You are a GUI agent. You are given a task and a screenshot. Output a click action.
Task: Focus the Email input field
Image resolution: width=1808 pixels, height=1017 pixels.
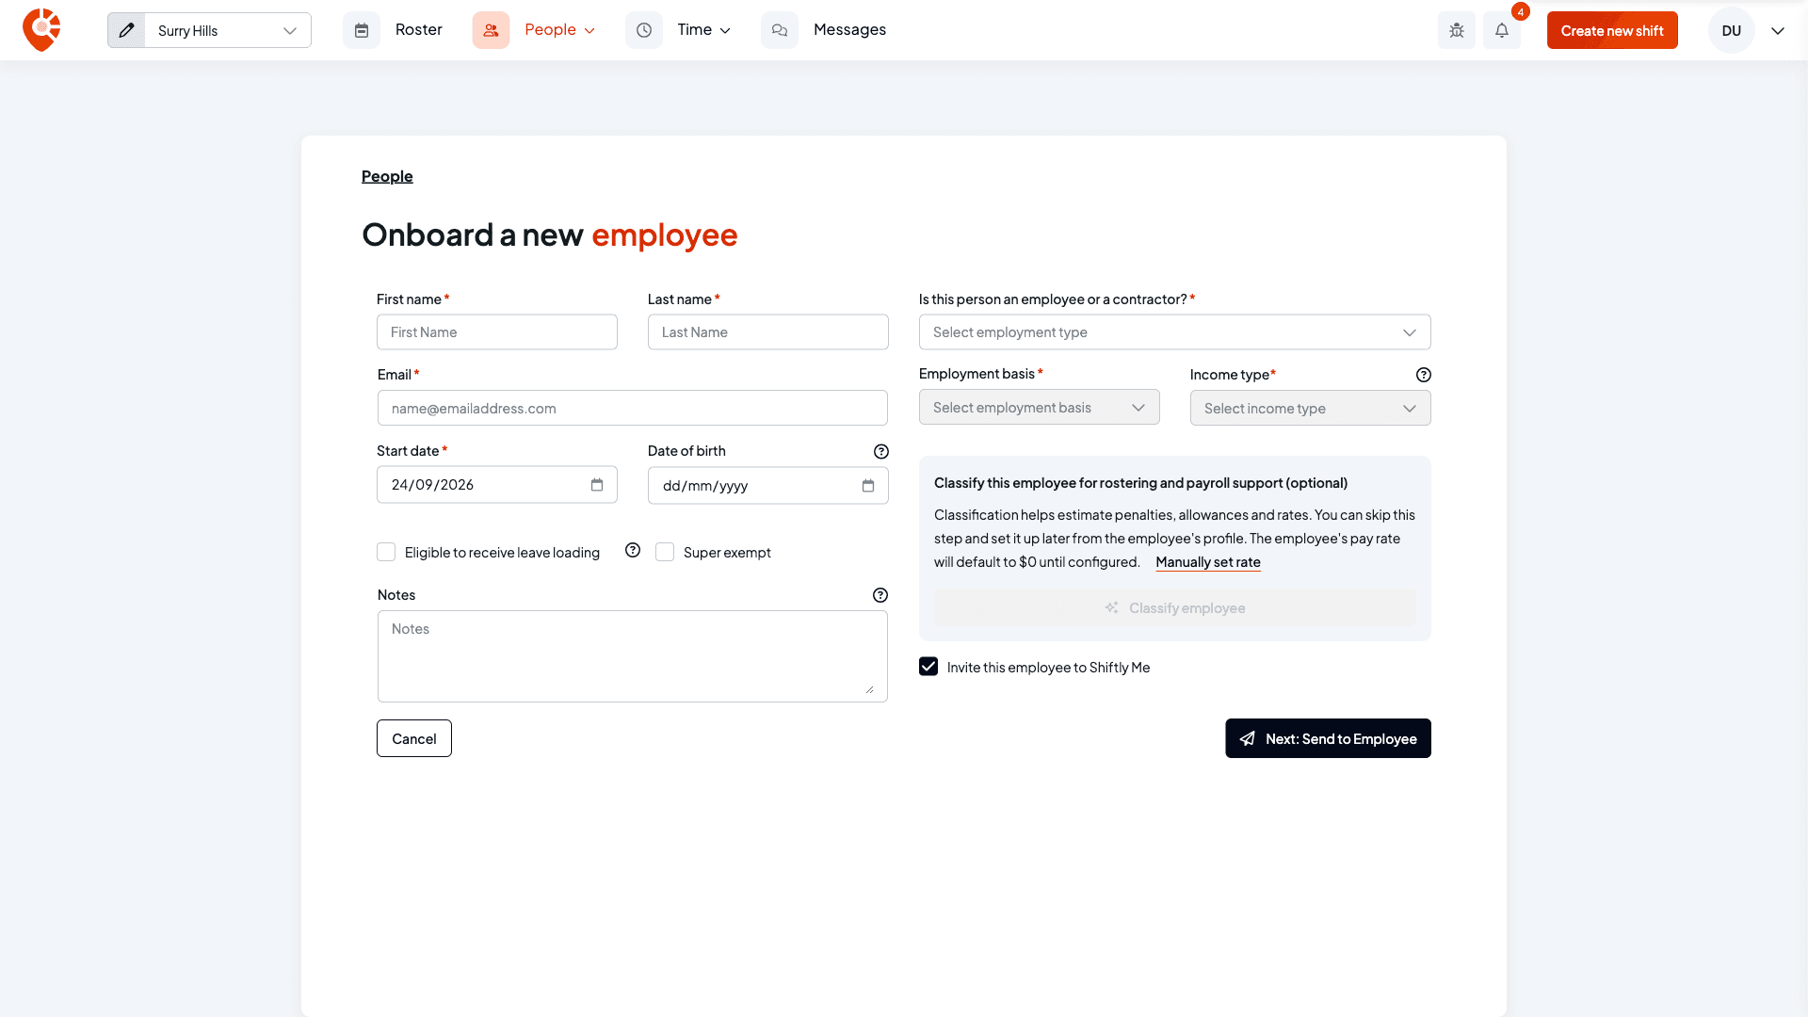pos(633,409)
